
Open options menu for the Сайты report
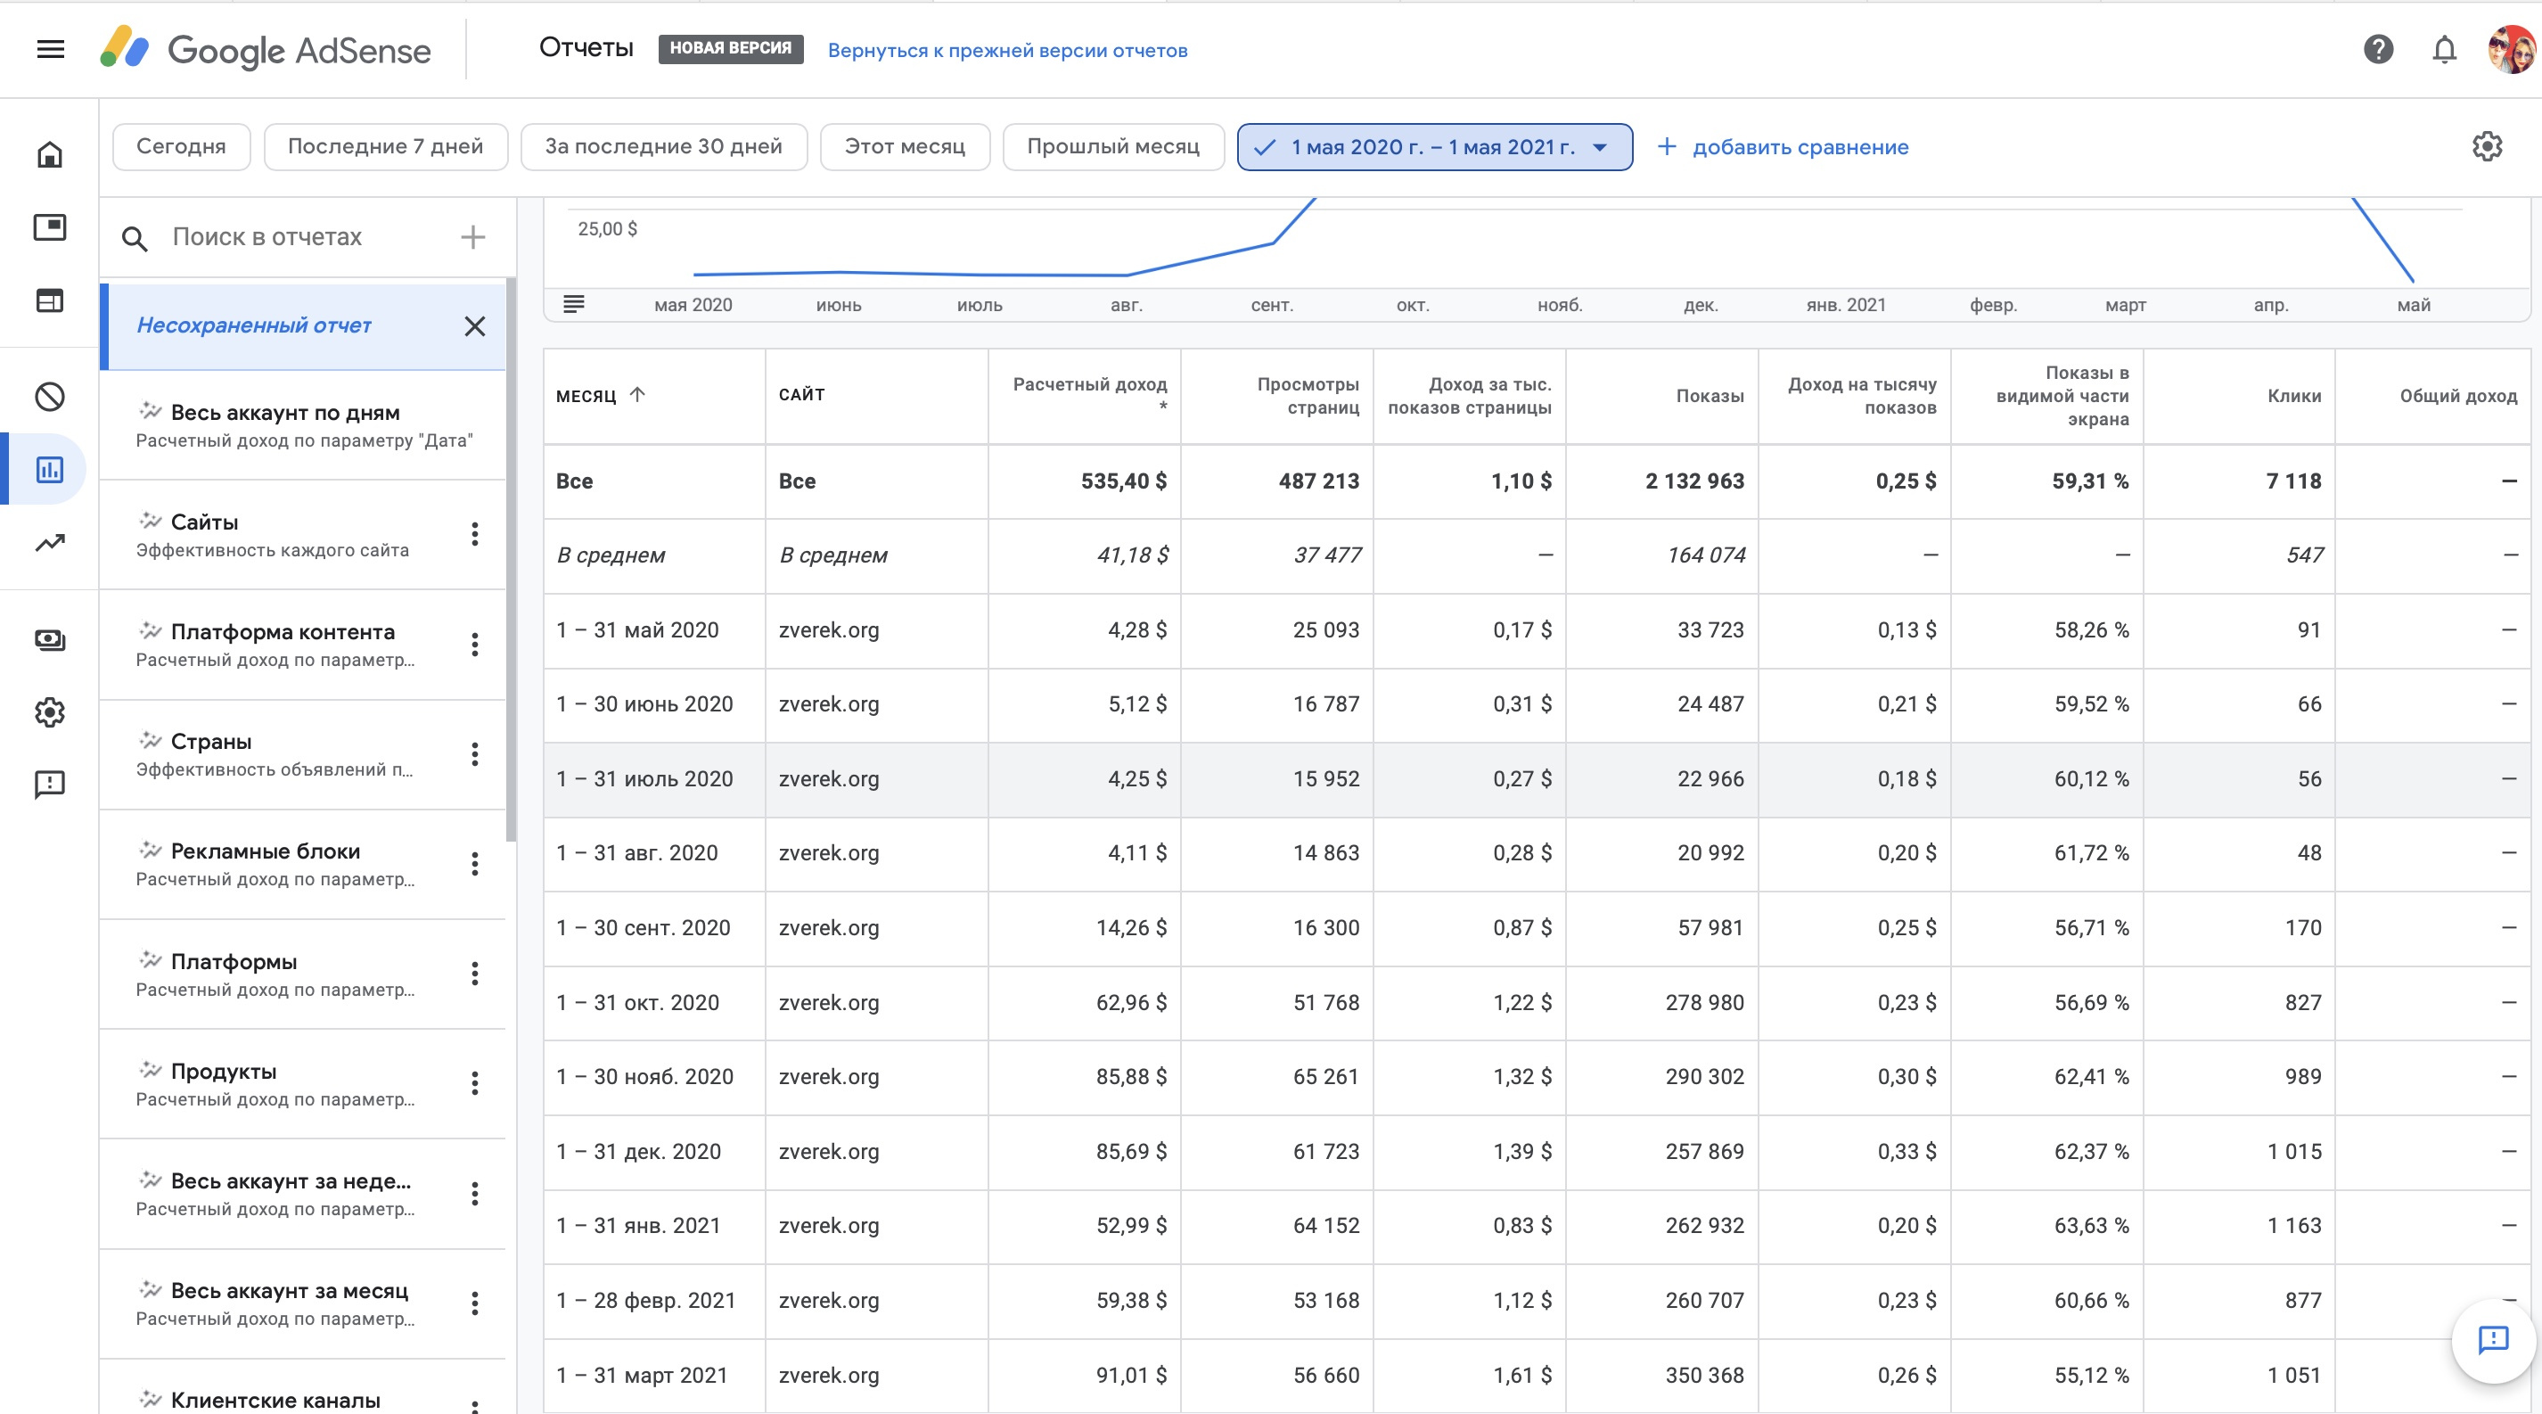tap(475, 535)
